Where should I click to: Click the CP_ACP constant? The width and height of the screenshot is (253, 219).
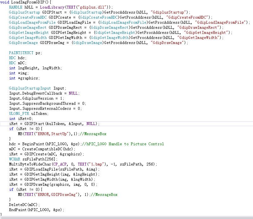pos(59,164)
